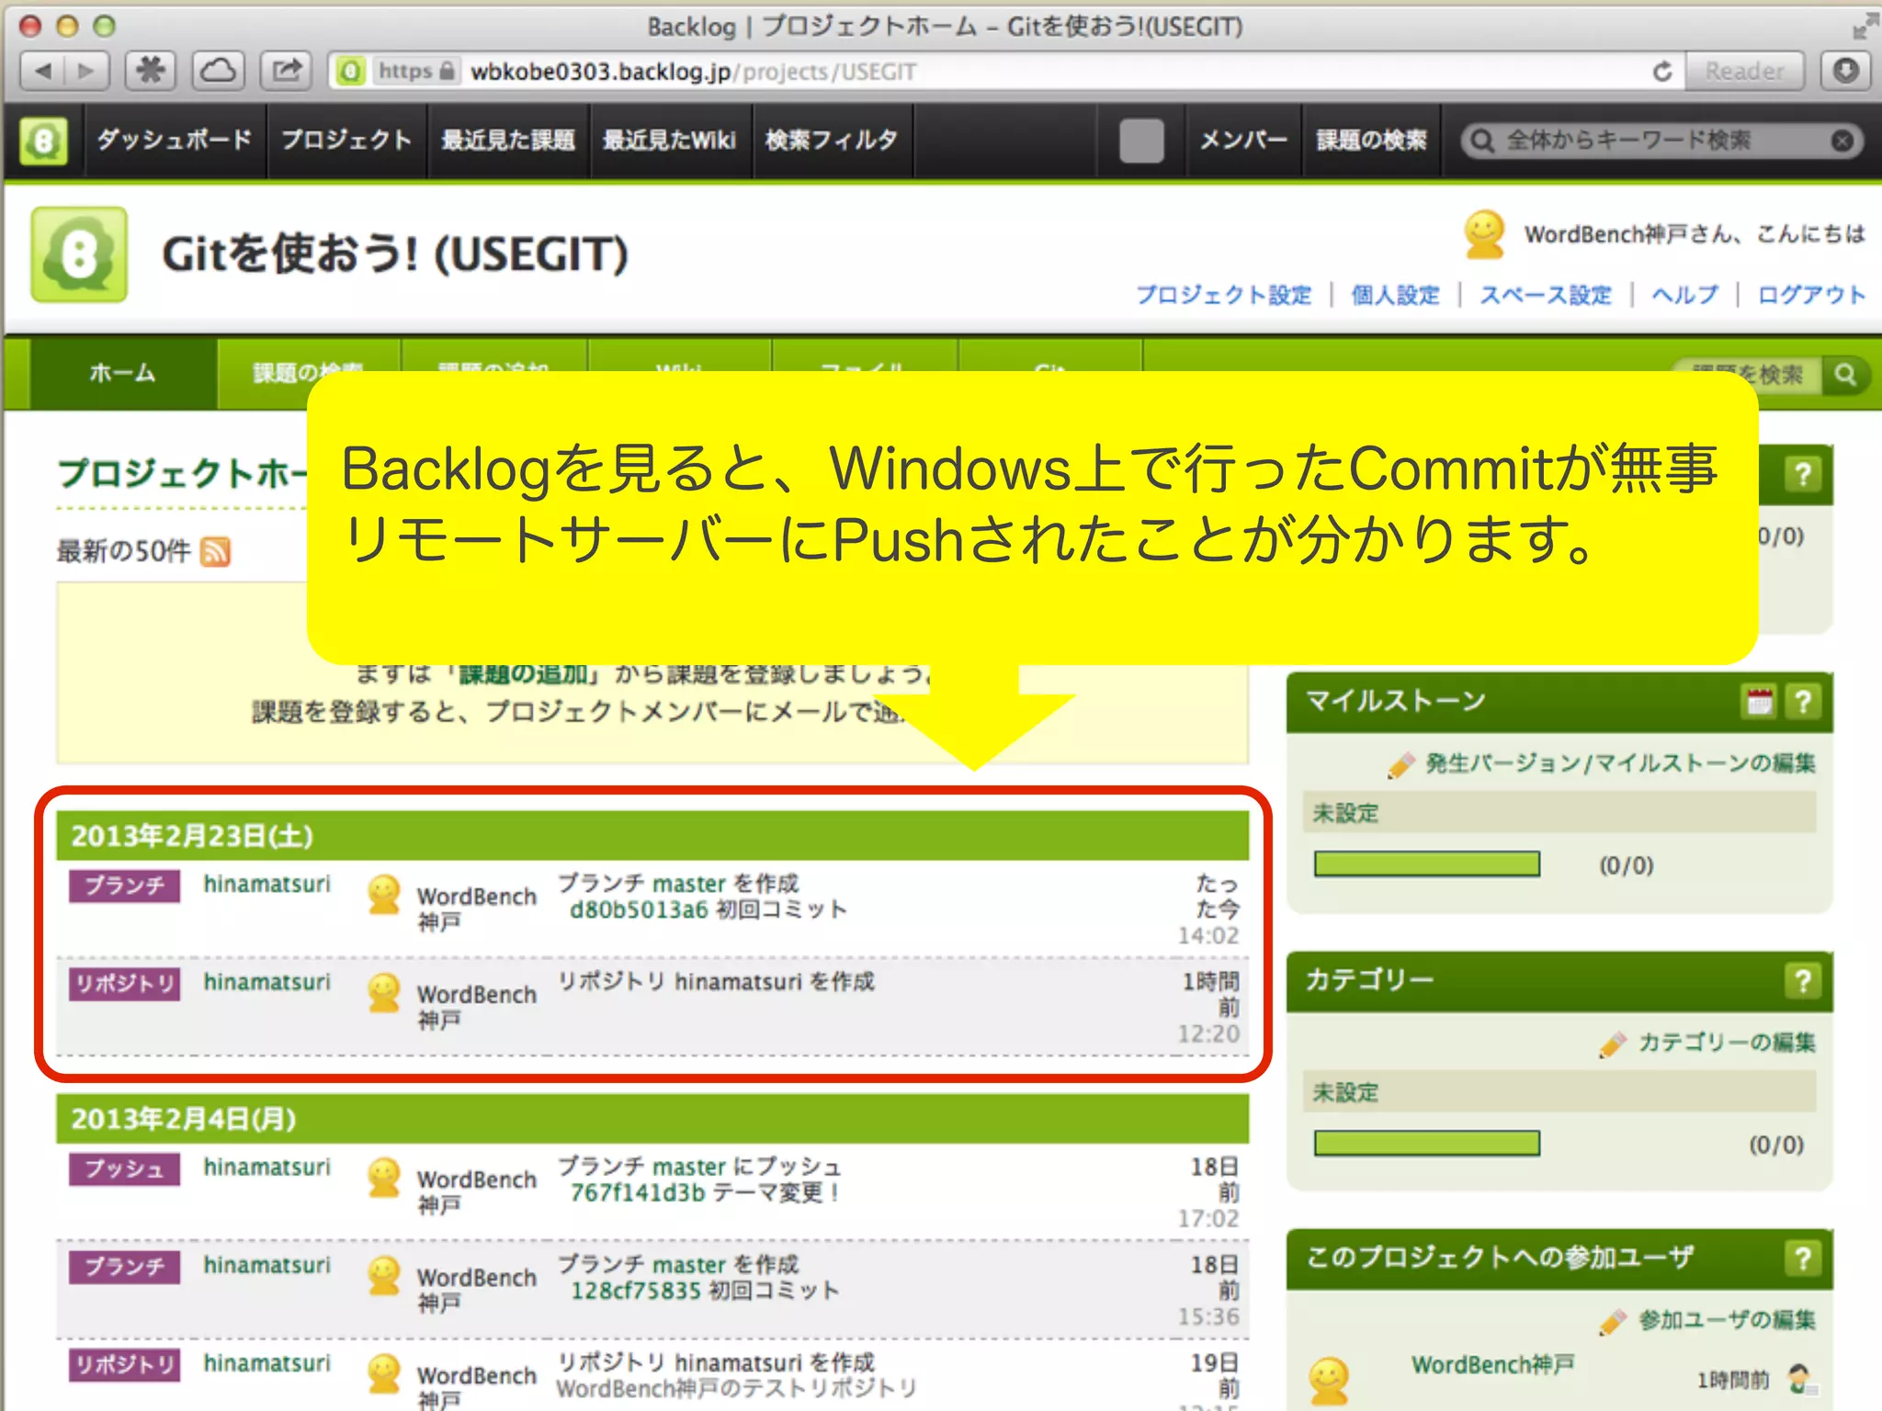Clear the keyword search field with X

[x=1842, y=141]
